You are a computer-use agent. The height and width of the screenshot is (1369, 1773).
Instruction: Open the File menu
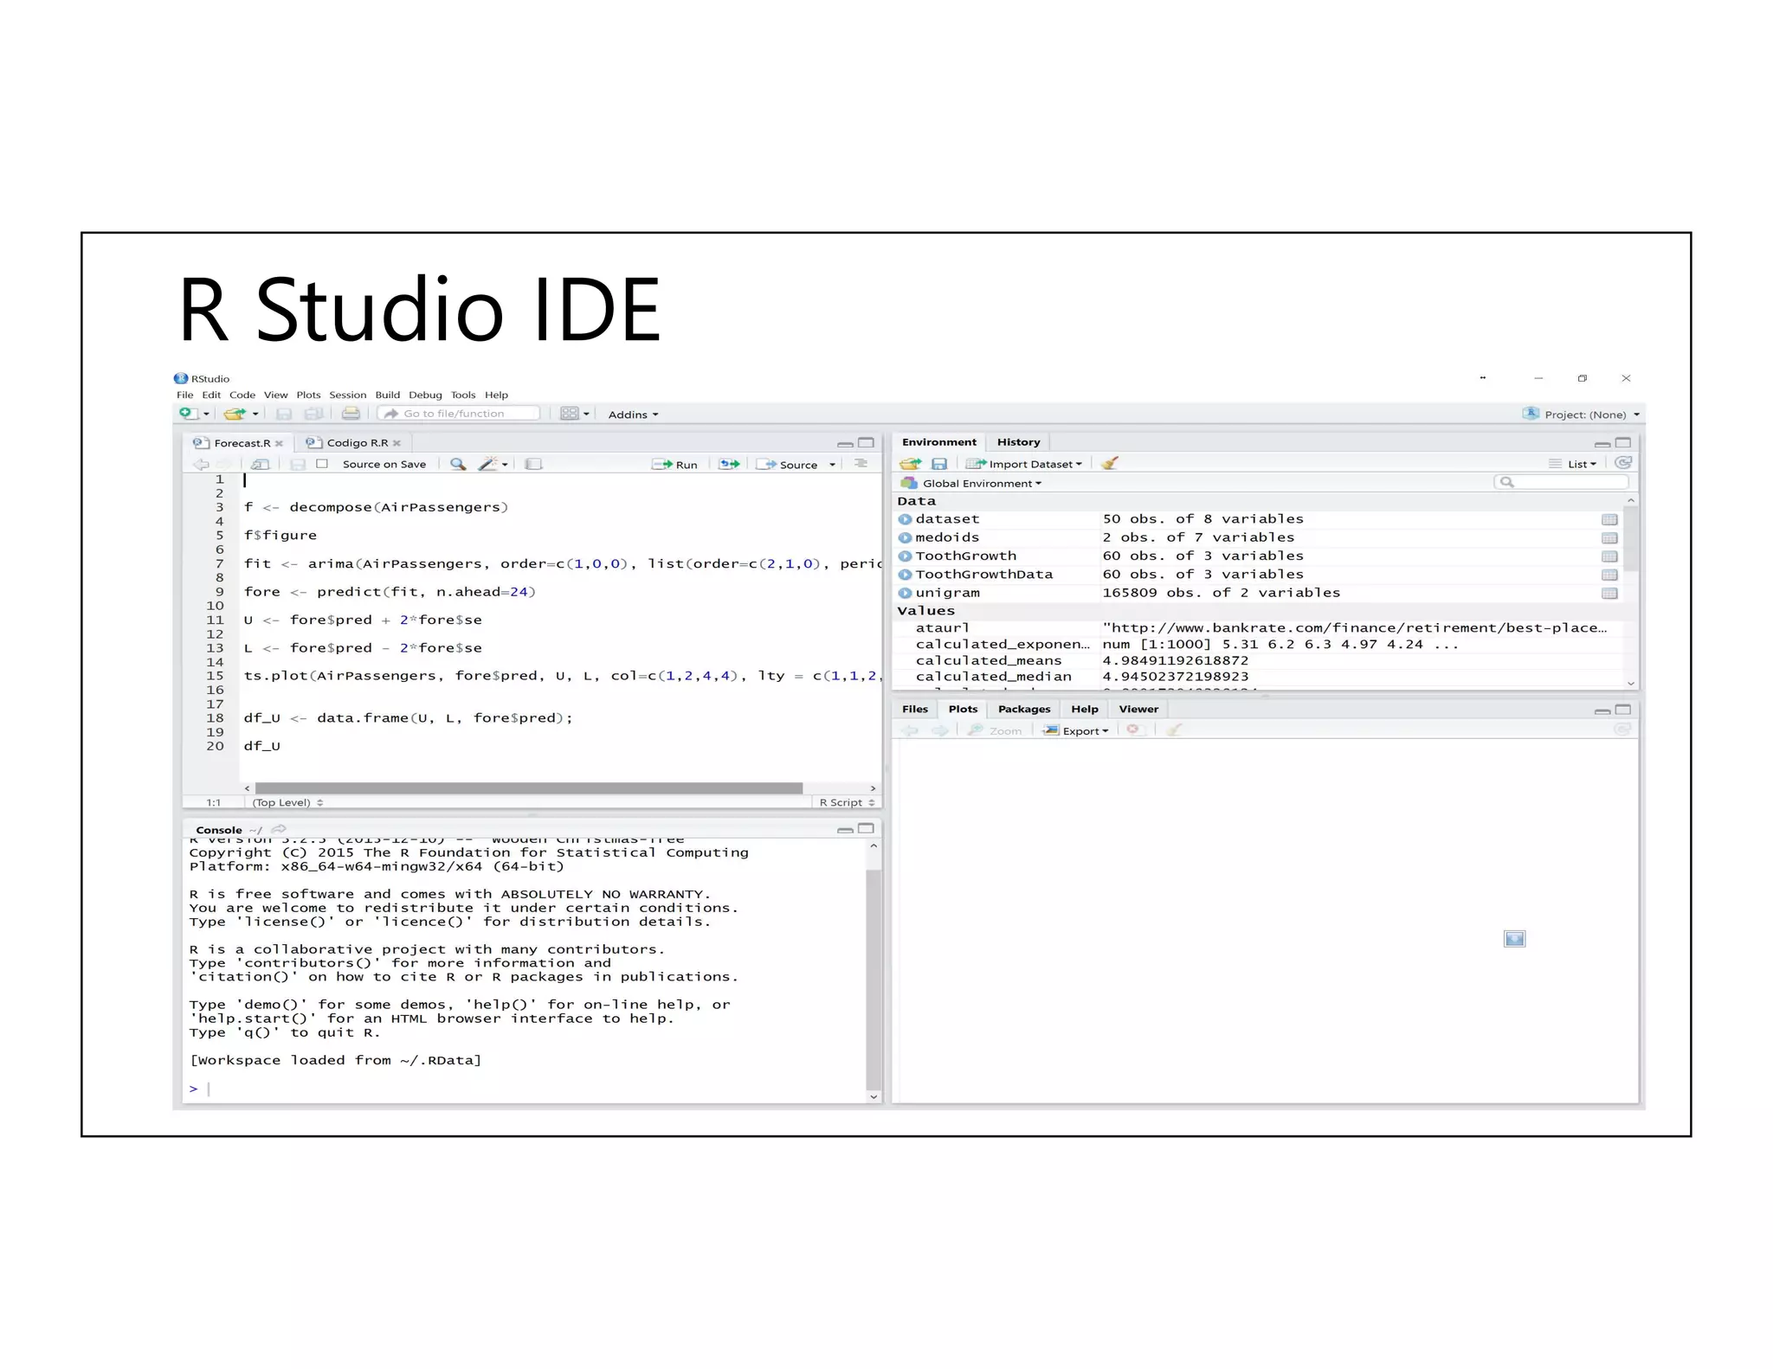[185, 395]
